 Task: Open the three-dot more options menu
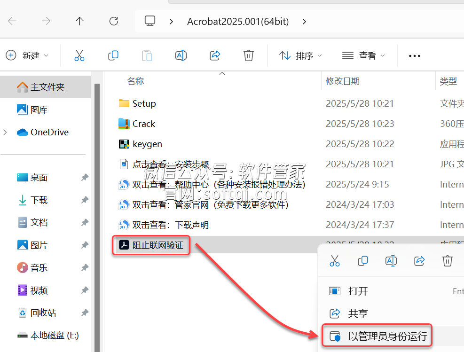(x=414, y=55)
